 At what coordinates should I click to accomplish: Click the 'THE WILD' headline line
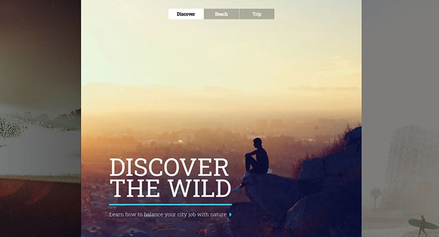[x=171, y=188]
